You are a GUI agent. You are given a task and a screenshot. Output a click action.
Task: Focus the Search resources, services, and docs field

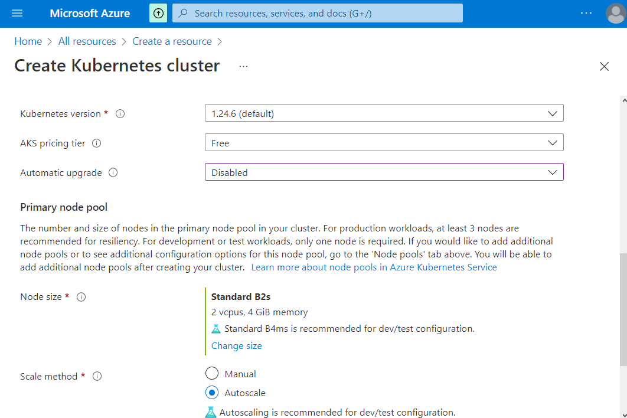[318, 13]
